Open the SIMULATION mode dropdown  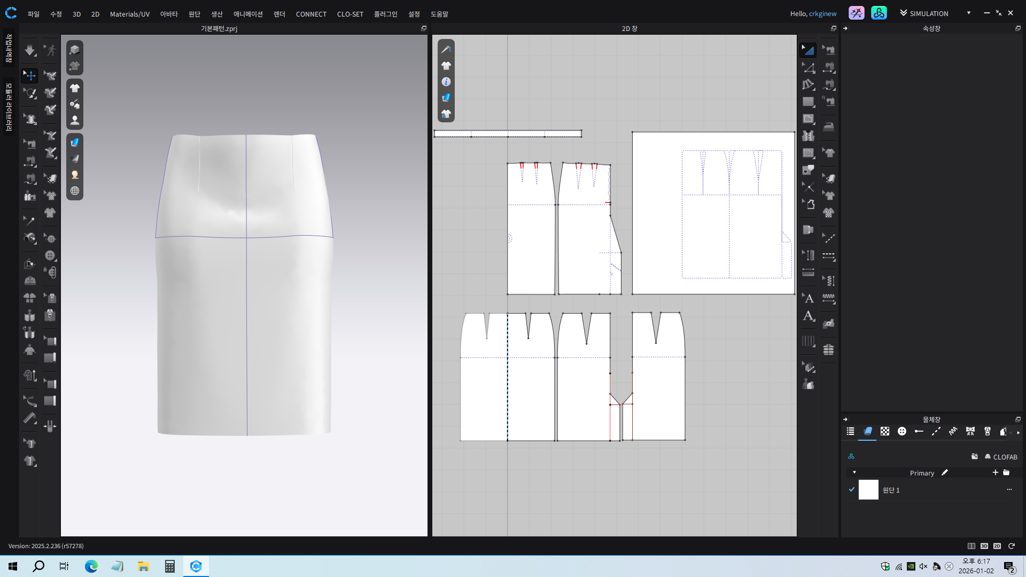point(968,13)
